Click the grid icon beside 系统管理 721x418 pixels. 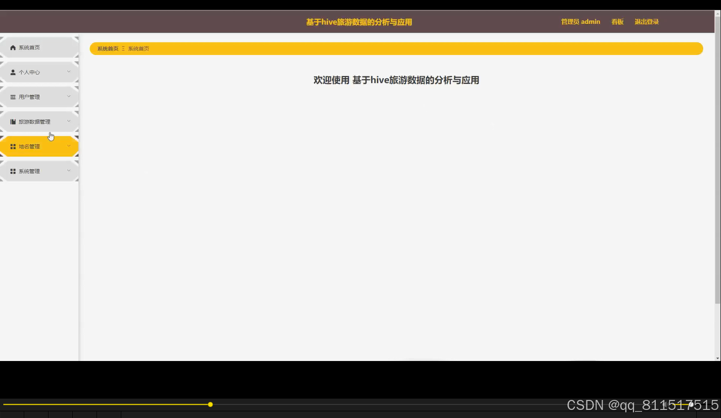pyautogui.click(x=13, y=171)
